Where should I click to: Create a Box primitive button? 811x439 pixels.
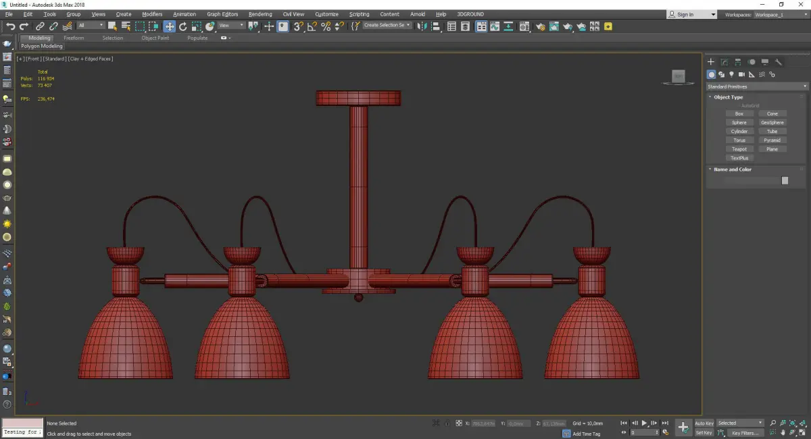click(x=739, y=114)
